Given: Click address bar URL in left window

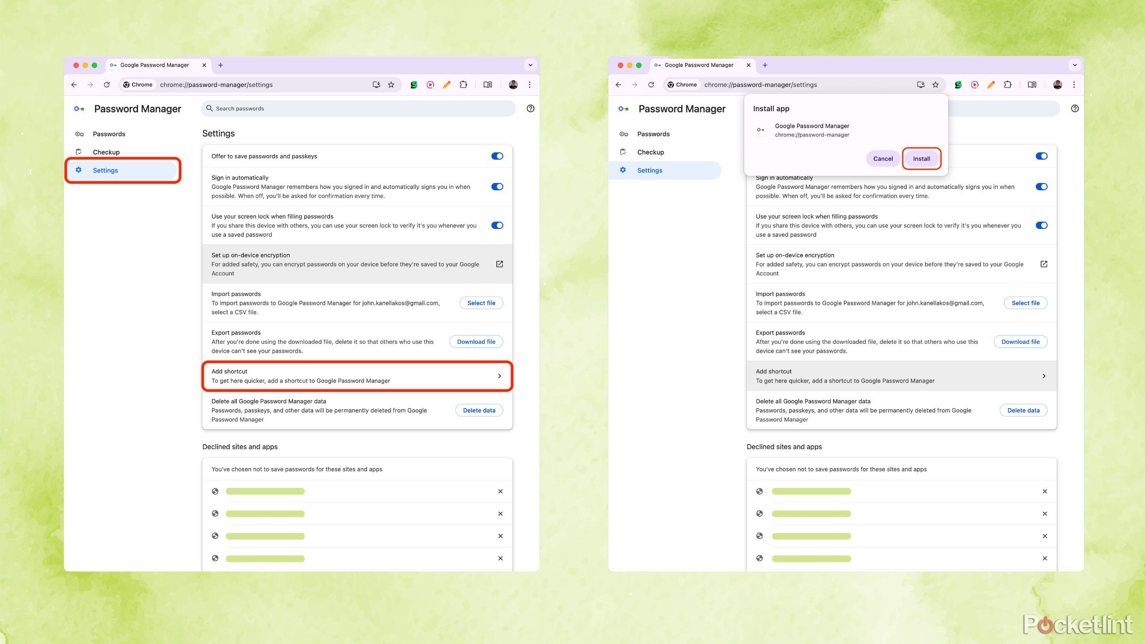Looking at the screenshot, I should tap(216, 85).
